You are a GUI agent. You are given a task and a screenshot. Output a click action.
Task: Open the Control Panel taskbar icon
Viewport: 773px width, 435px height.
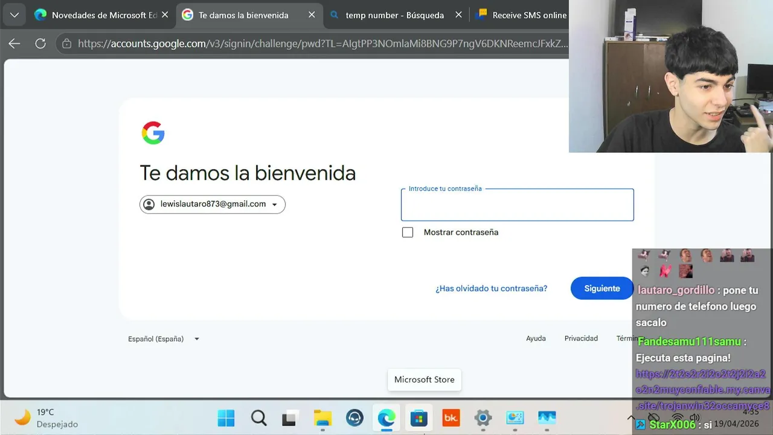pyautogui.click(x=515, y=418)
